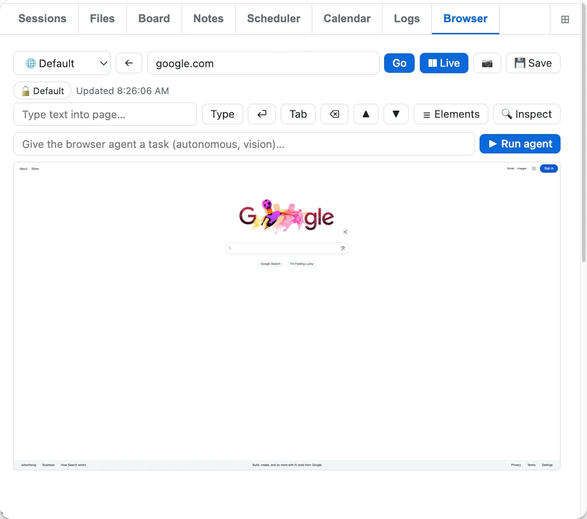Image resolution: width=587 pixels, height=519 pixels.
Task: Open the Board tab
Action: tap(154, 19)
